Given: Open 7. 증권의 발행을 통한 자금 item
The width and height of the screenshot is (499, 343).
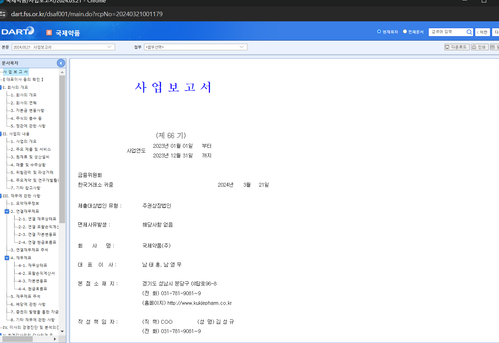Looking at the screenshot, I should (34, 312).
